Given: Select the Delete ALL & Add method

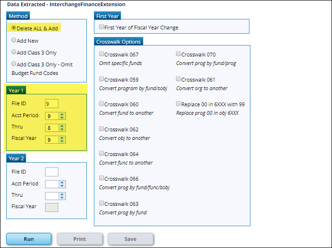Looking at the screenshot, I should pos(14,28).
